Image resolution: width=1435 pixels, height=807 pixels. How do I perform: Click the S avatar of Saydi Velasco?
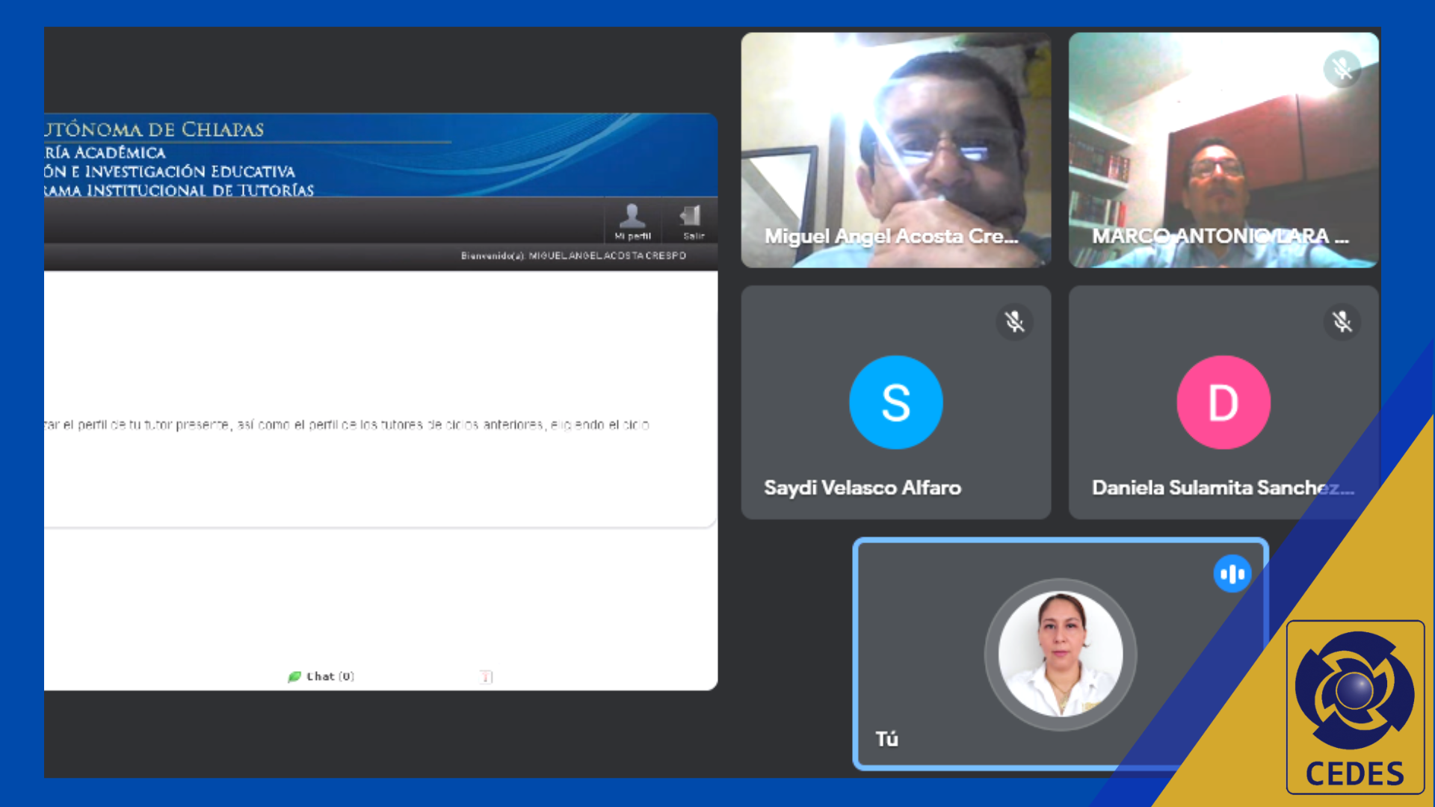pyautogui.click(x=895, y=402)
